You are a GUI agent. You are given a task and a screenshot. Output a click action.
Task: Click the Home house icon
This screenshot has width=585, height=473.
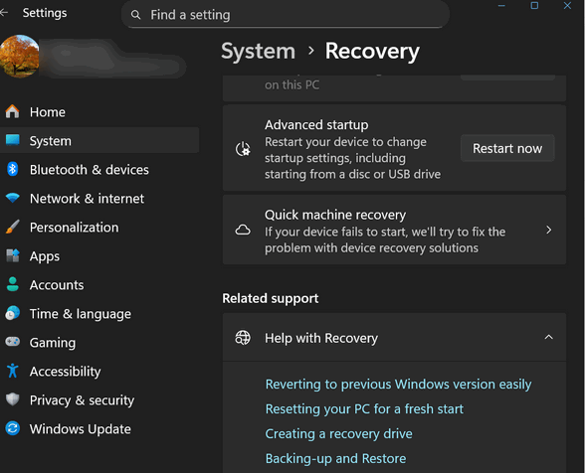click(12, 111)
